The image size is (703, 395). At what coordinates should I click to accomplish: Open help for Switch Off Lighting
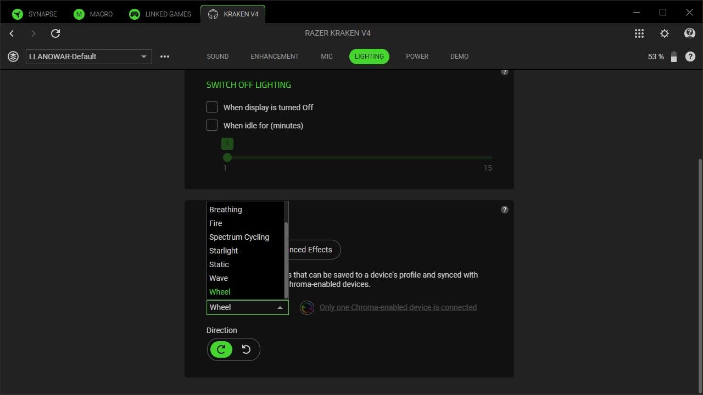tap(505, 72)
